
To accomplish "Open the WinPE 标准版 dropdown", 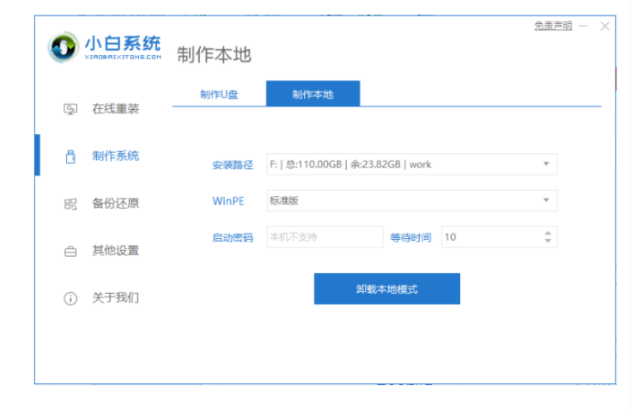I will [546, 200].
